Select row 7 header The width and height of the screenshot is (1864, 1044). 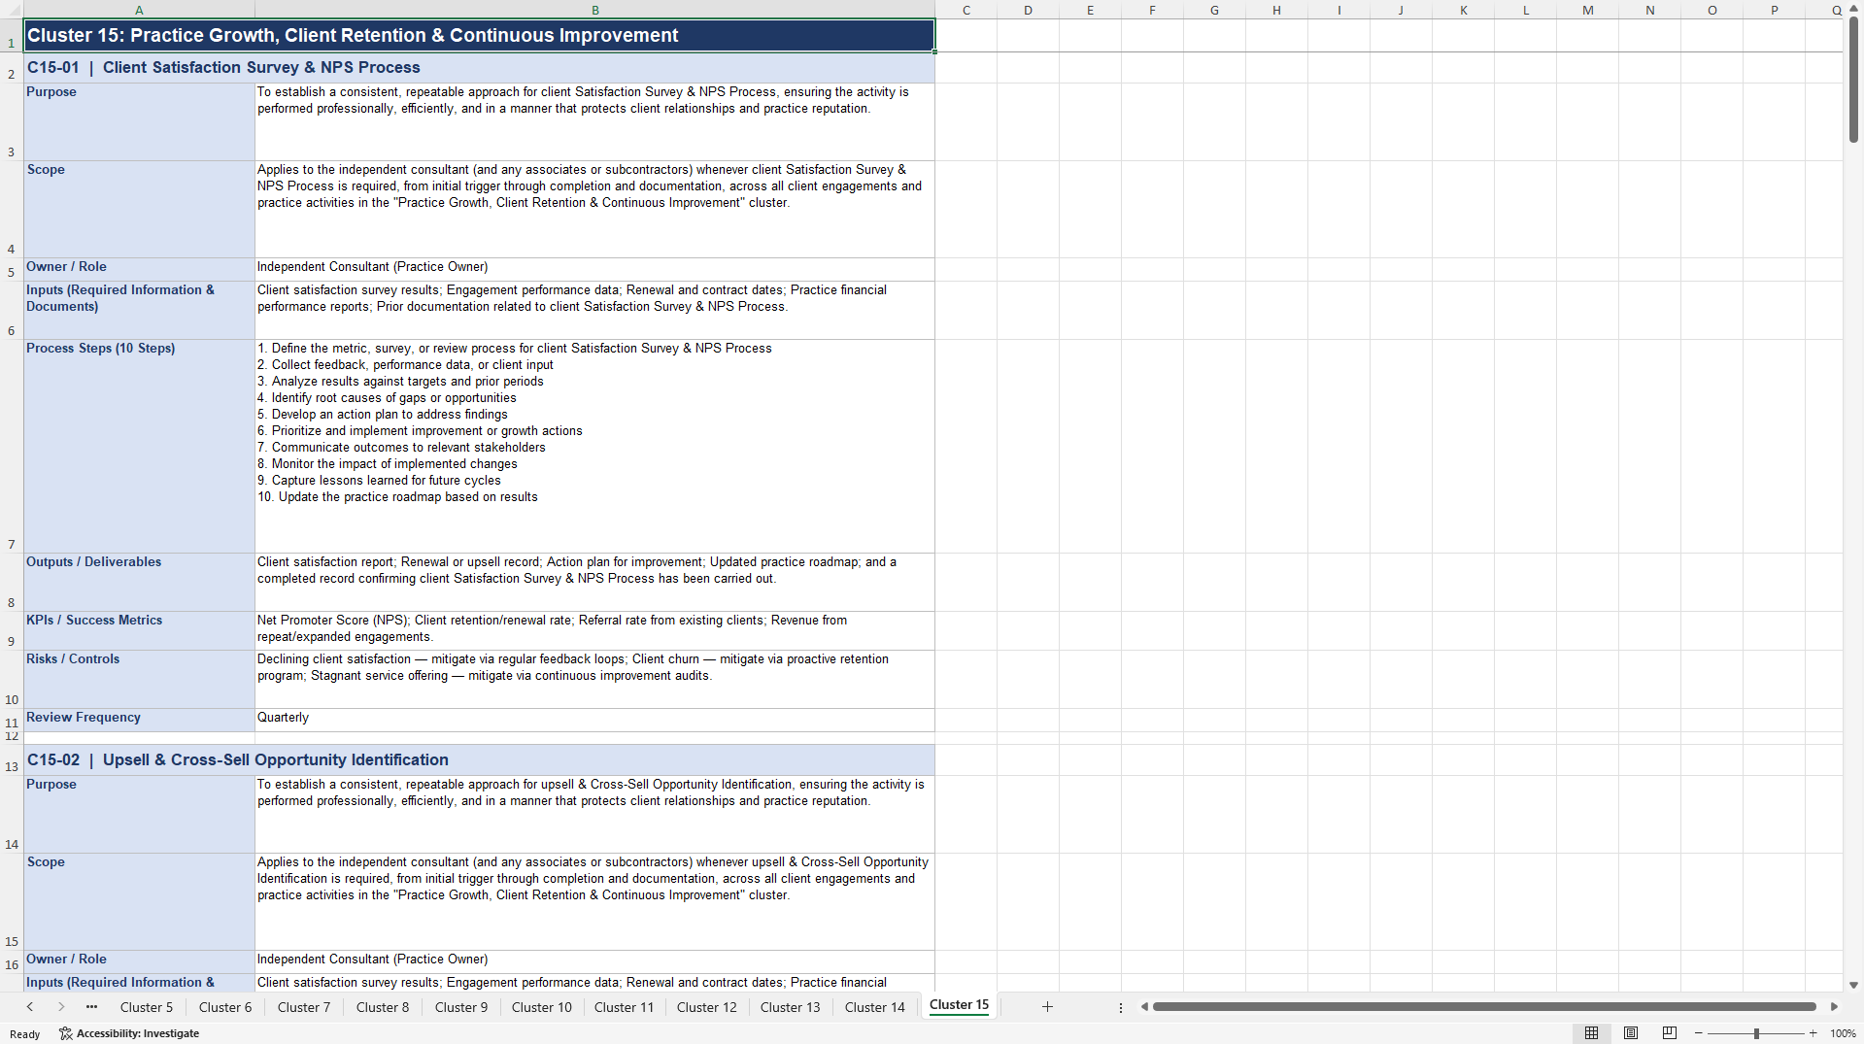12,447
